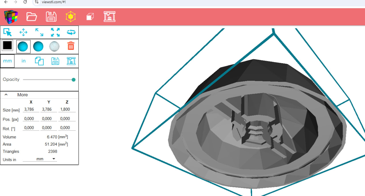Select the rotate tool icon

[71, 32]
